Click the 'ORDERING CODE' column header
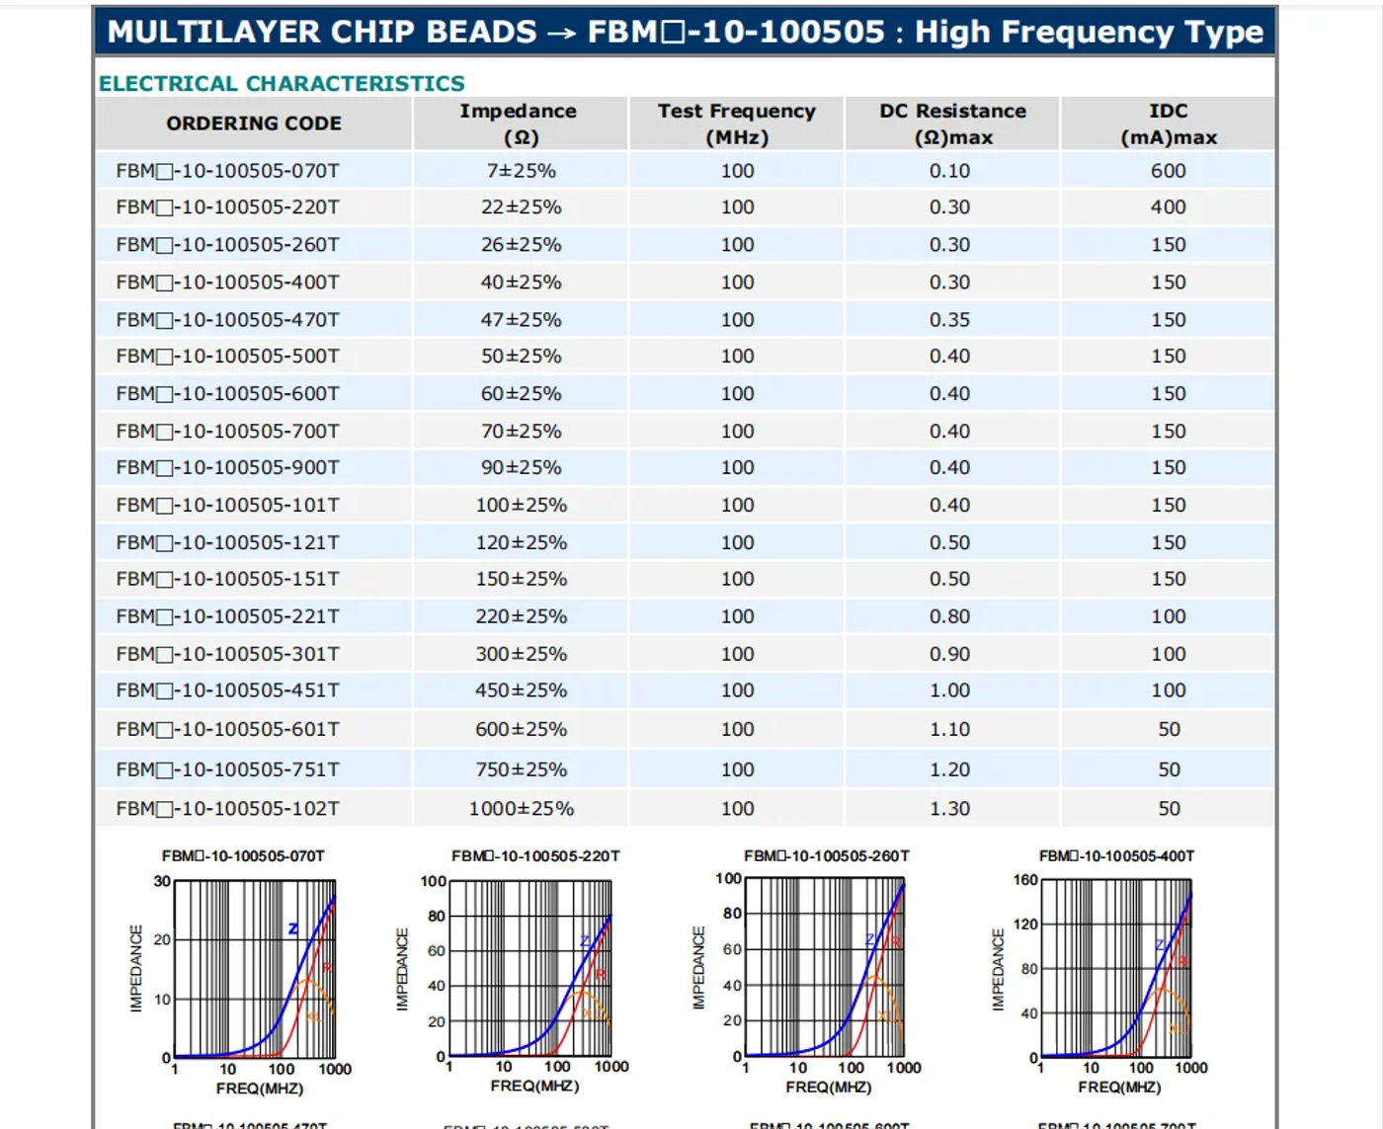The height and width of the screenshot is (1129, 1383). click(x=254, y=123)
